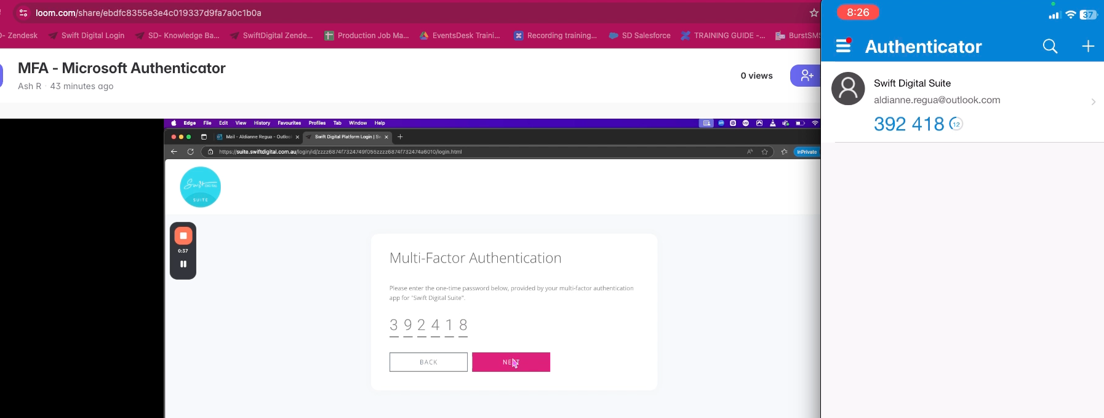The height and width of the screenshot is (418, 1104).
Task: Click the Read aloud icon in Edge
Action: tap(750, 152)
